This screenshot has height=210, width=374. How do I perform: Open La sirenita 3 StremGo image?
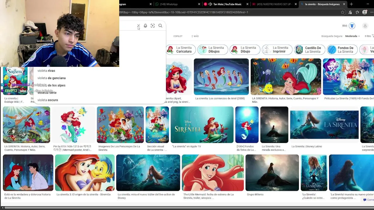(85, 173)
